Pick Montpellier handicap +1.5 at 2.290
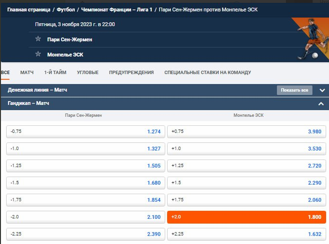The width and height of the screenshot is (329, 244). 247,183
